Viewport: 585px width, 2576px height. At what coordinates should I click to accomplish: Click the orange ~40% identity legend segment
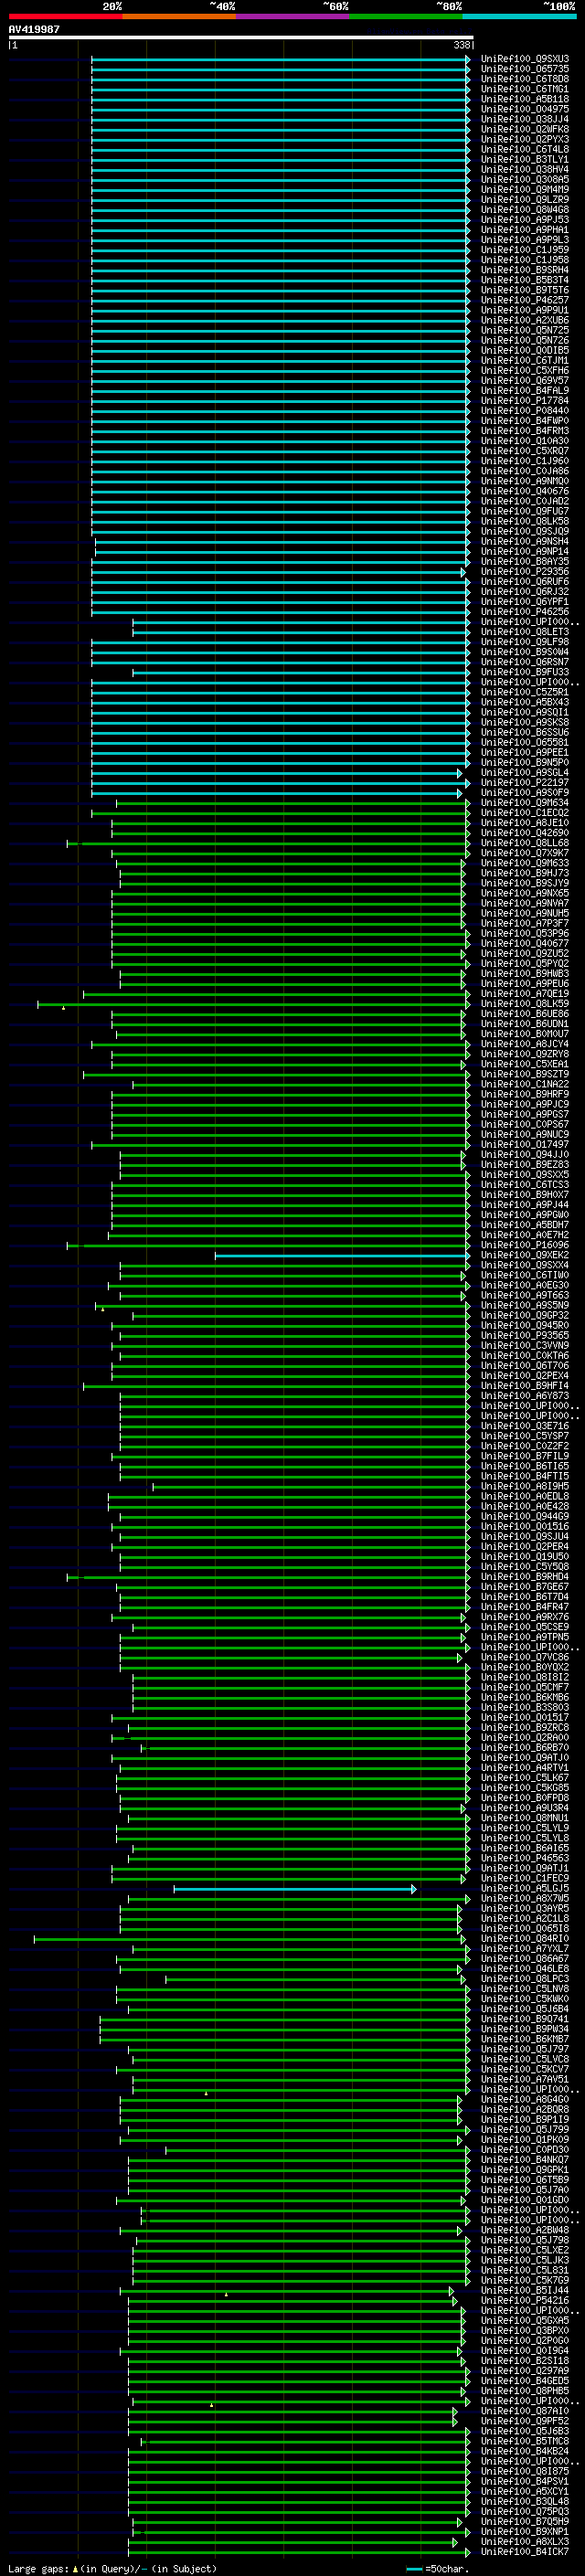tap(179, 16)
